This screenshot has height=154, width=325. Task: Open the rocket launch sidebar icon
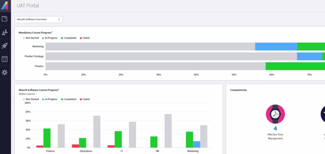click(x=4, y=46)
